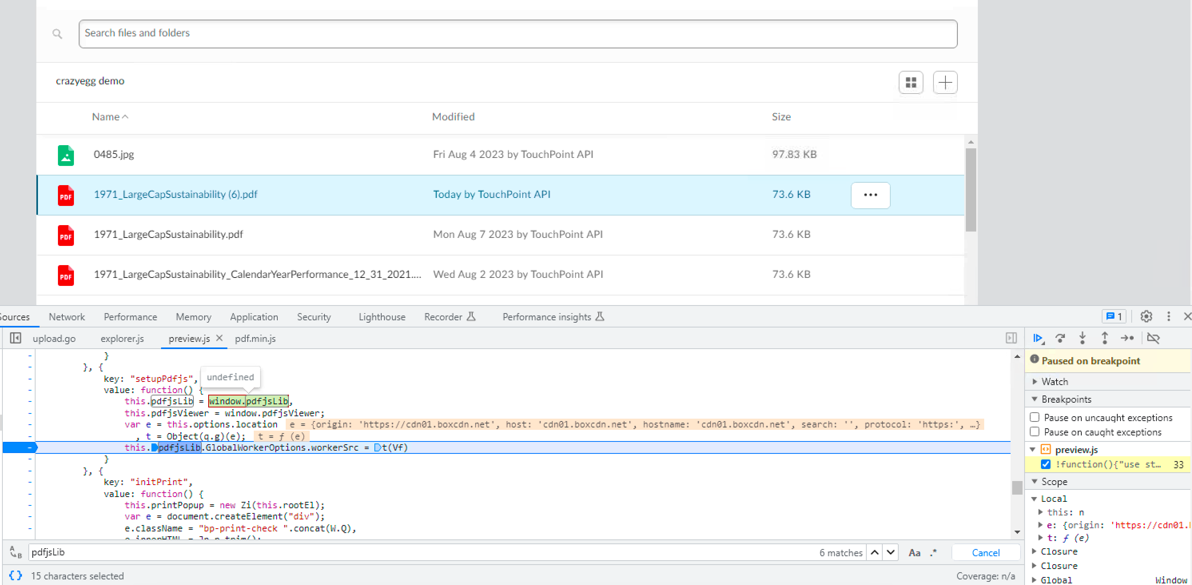Click PDF icon of 1971_LargeCapSustainability.pdf
This screenshot has height=585, width=1192.
66,235
